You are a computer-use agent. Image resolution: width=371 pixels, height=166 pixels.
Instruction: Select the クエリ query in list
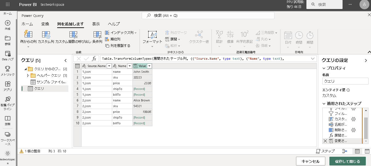(x=45, y=89)
